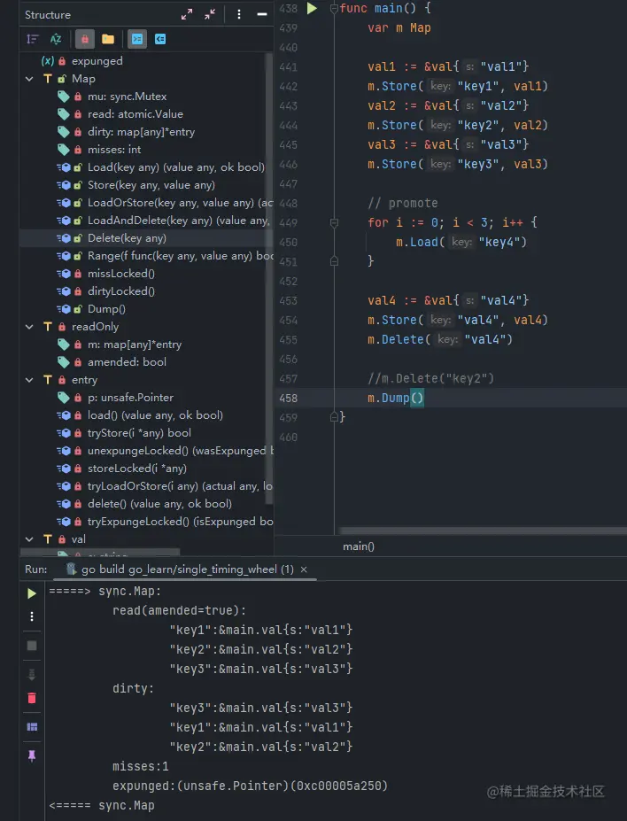Select unexpungeLocked() method

pos(180,451)
